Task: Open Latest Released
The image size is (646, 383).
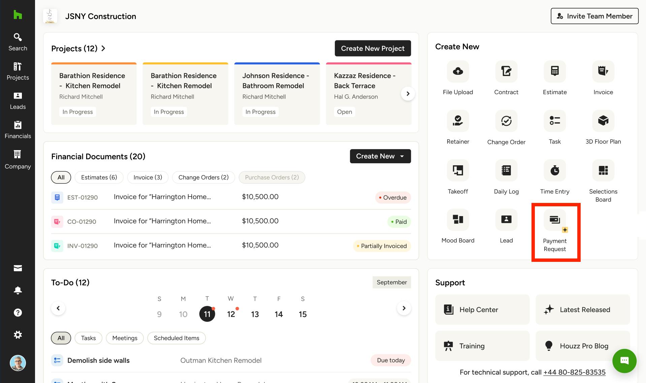Action: [583, 310]
